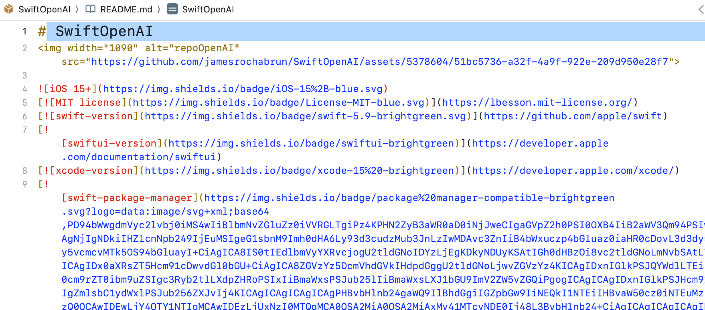Click line number 7 in the gutter

pyautogui.click(x=25, y=130)
